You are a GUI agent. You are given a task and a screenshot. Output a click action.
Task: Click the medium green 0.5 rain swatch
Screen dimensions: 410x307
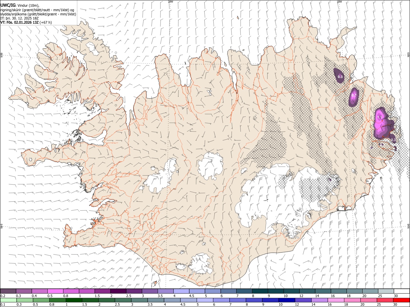[x=41, y=300]
